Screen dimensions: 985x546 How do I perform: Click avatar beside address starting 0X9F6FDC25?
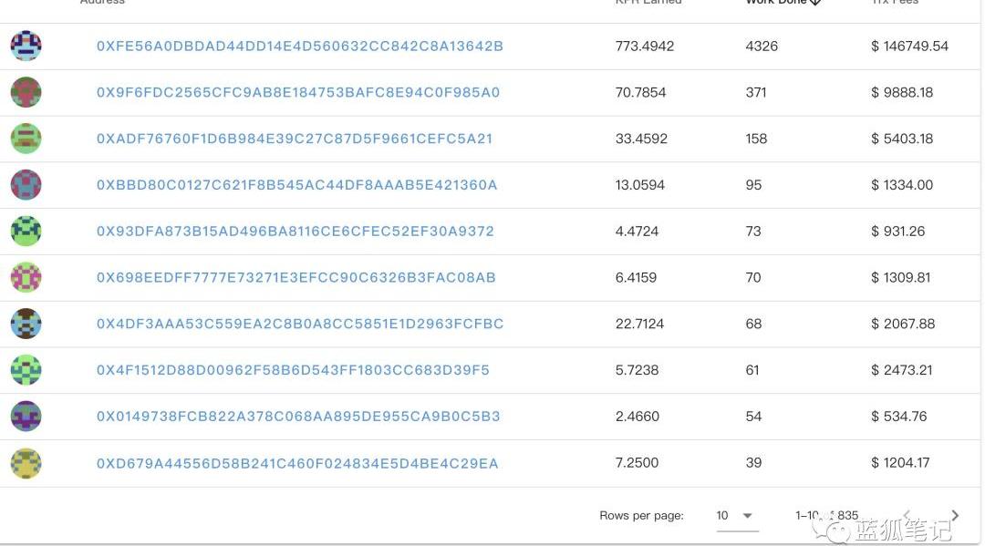26,92
